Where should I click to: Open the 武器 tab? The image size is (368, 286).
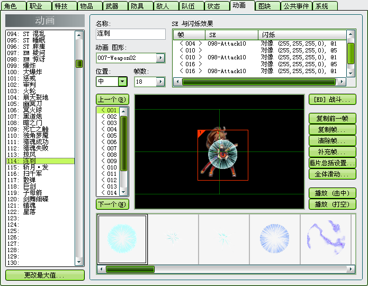coord(115,6)
